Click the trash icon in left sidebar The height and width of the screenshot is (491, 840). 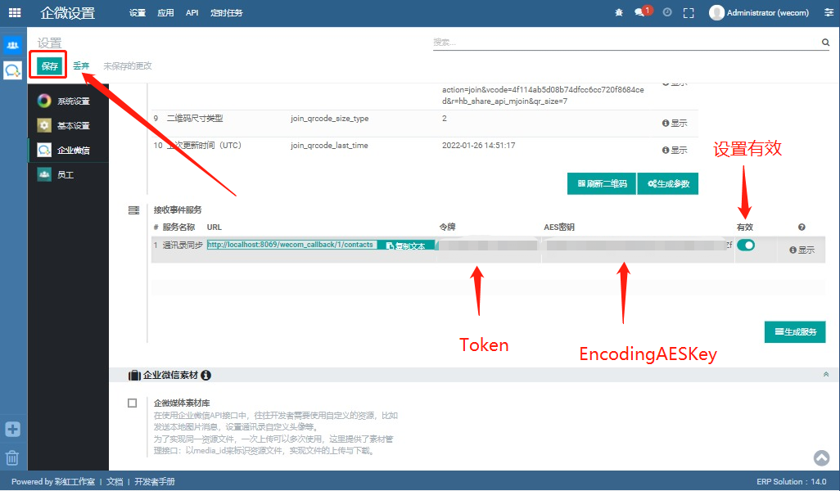(12, 457)
